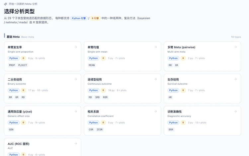The image size is (249, 156).
Task: Click the HR tag
Action: [x=170, y=97]
